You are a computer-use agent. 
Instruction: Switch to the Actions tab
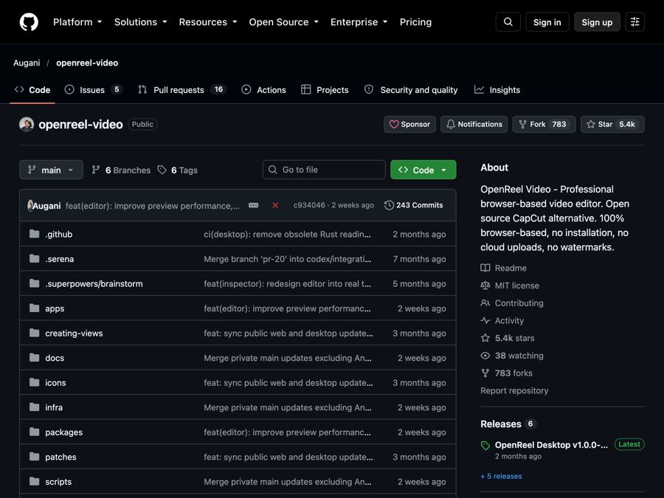point(263,90)
